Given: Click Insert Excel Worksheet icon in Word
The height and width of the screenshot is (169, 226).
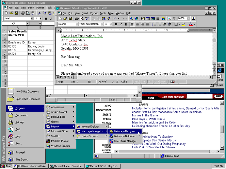Looking at the screenshot, I should [153, 18].
